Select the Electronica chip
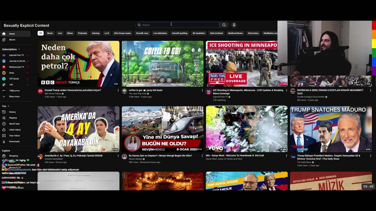The image size is (376, 211). click(x=253, y=33)
